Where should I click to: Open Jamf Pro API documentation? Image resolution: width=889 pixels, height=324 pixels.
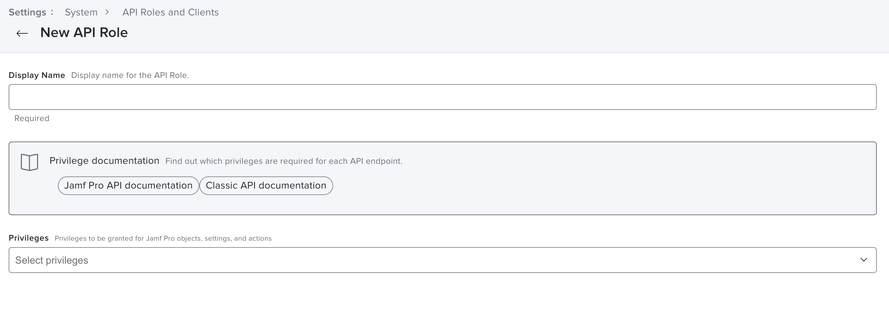tap(128, 186)
